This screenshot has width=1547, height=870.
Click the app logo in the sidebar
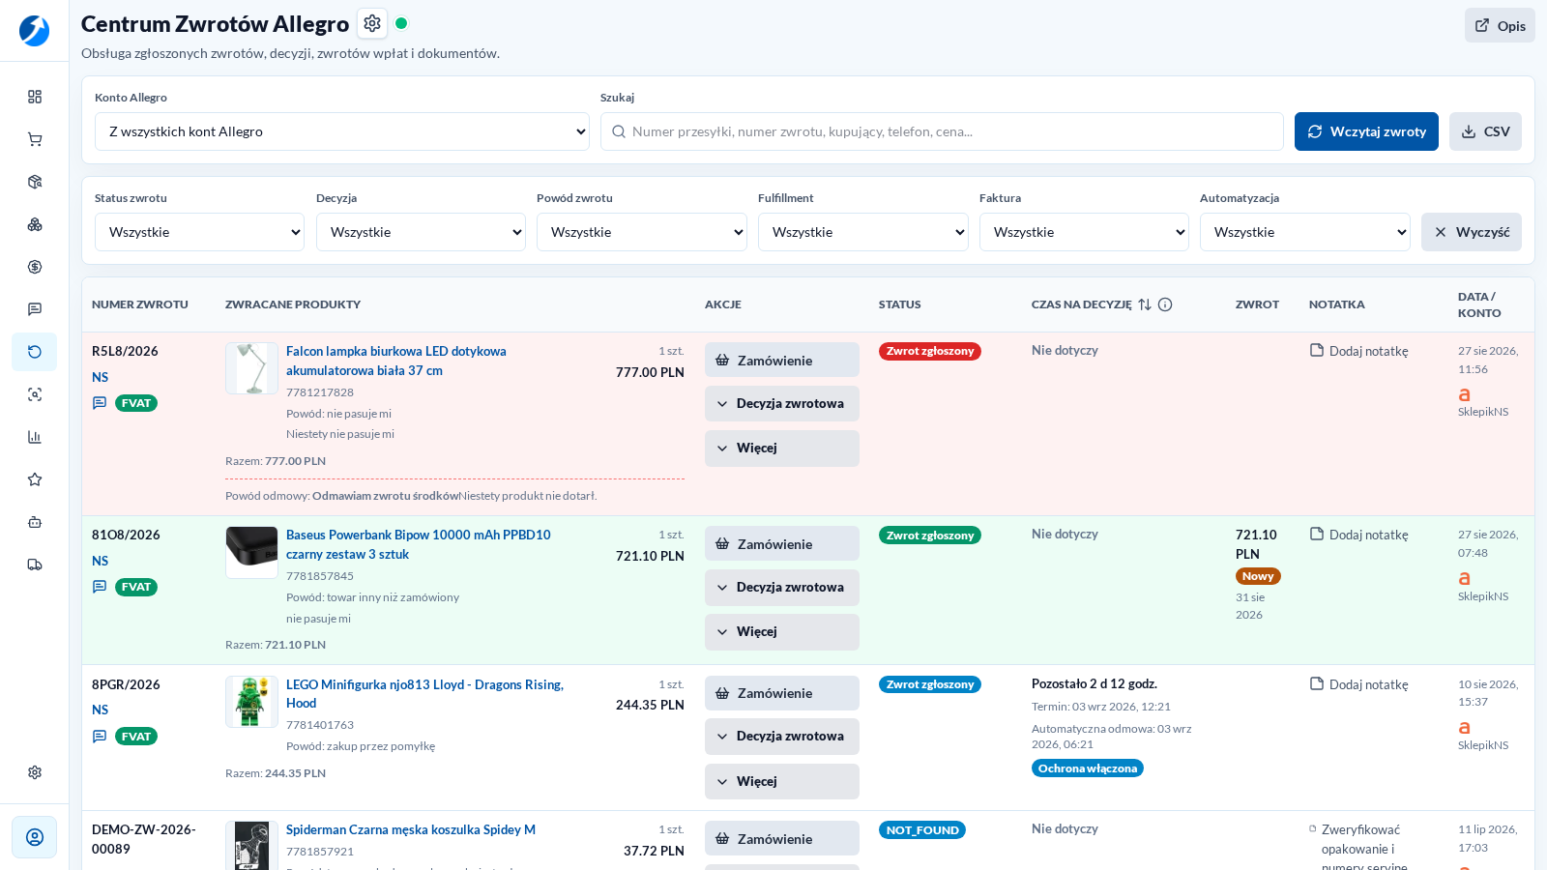35,31
